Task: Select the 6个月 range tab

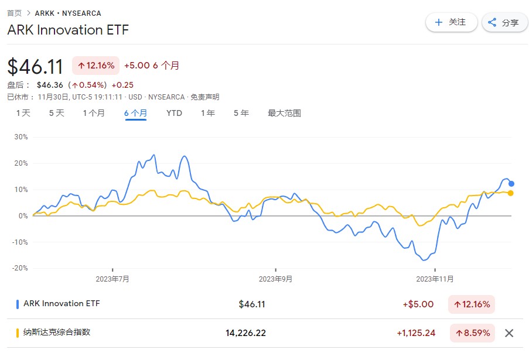Action: 135,113
